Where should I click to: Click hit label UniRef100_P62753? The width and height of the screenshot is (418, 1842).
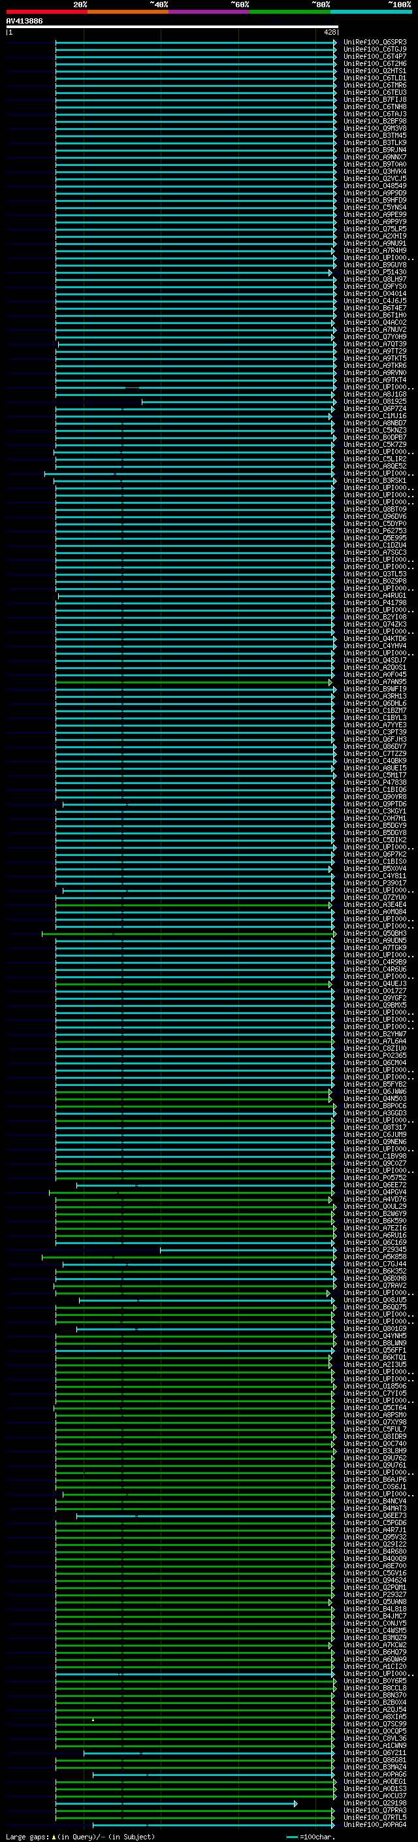(375, 531)
